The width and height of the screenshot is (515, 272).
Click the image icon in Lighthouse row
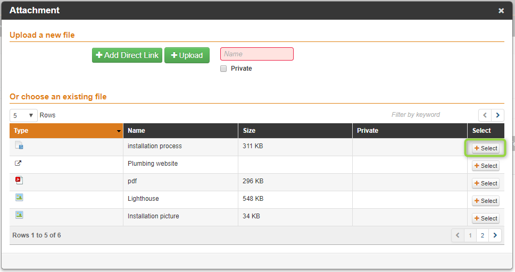(19, 197)
